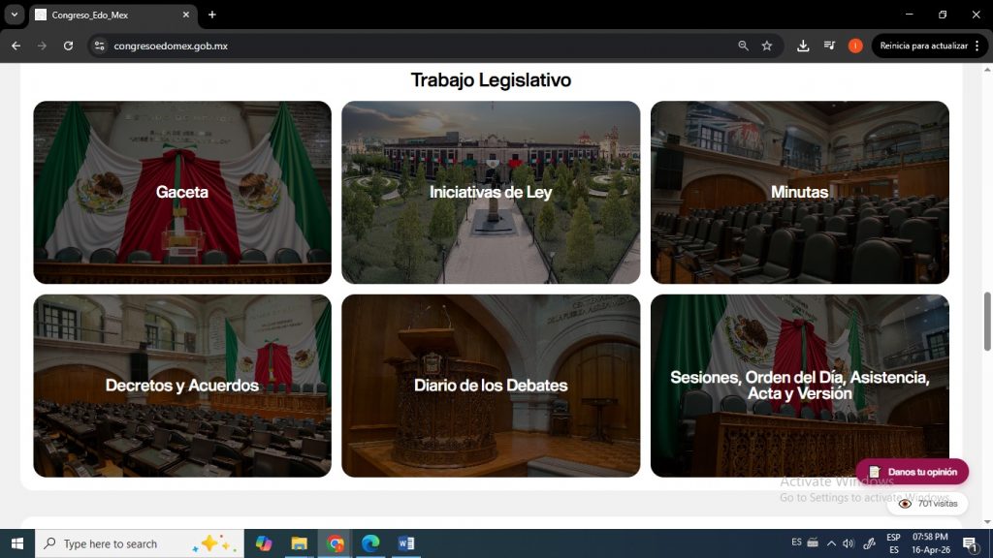Launch Microsoft Edge from the taskbar

coord(370,543)
